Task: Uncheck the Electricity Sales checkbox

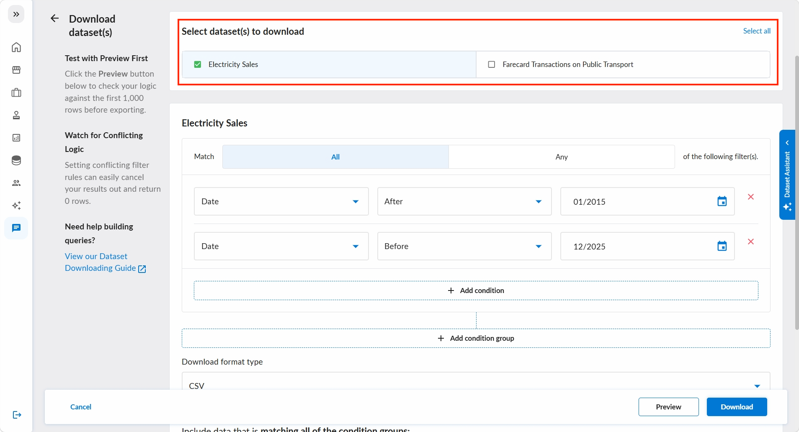Action: pyautogui.click(x=198, y=64)
